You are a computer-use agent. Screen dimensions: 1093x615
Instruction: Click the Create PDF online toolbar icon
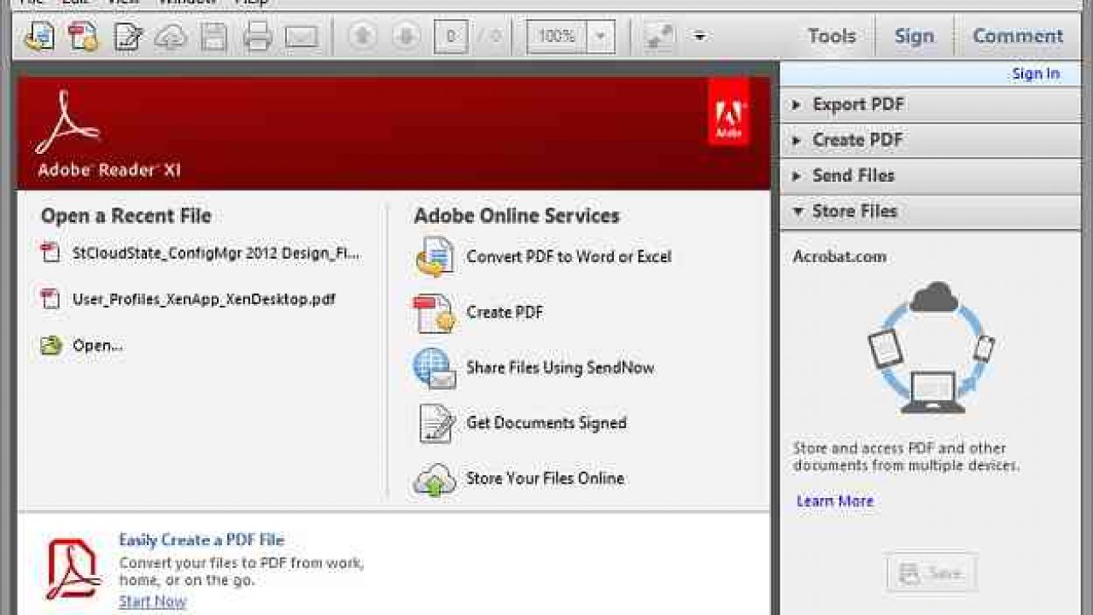click(x=83, y=36)
